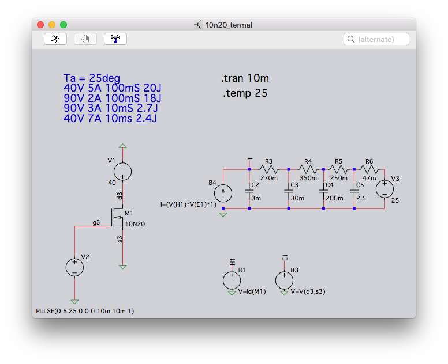Click the E1 net label
448x364 pixels.
(x=285, y=257)
